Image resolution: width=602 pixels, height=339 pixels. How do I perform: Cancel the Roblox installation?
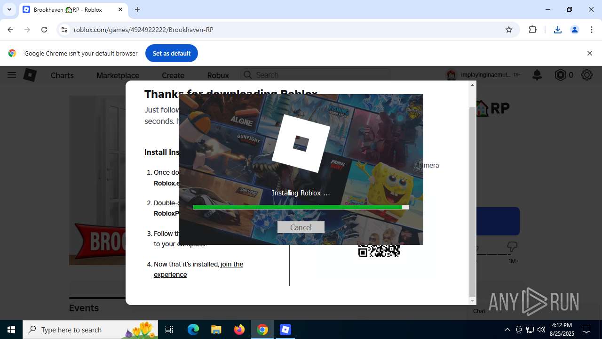pyautogui.click(x=301, y=227)
